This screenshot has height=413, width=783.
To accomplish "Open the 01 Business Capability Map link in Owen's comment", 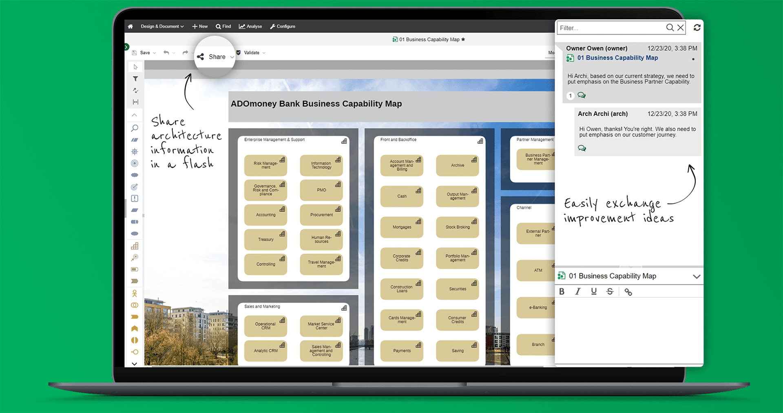I will pos(617,58).
